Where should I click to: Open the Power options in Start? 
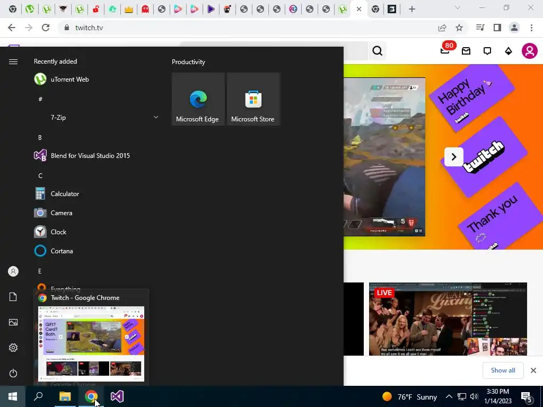tap(13, 373)
